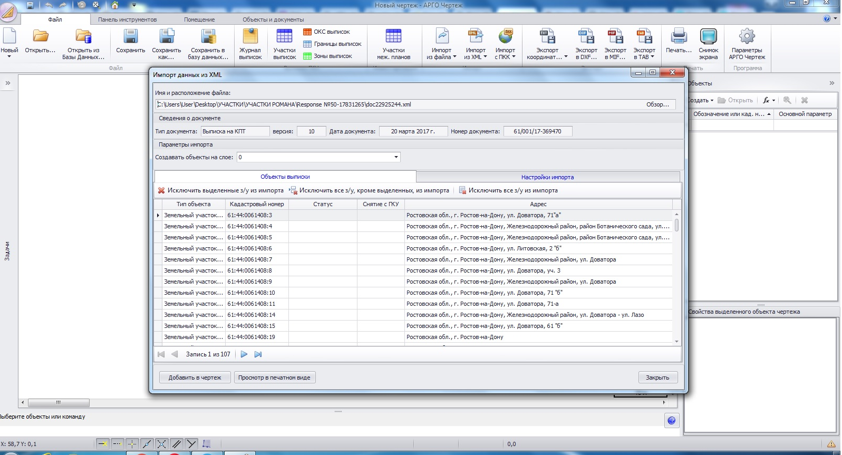Viewport: 842px width, 455px height.
Task: Go to next record in navigator
Action: (244, 354)
